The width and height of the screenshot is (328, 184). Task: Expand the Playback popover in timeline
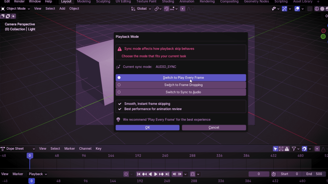point(38,174)
